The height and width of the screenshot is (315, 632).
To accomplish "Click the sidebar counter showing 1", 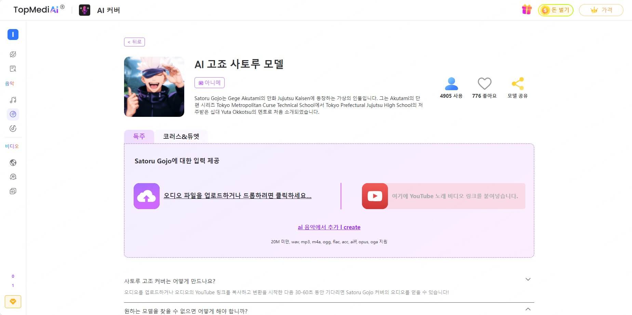I will pyautogui.click(x=13, y=286).
